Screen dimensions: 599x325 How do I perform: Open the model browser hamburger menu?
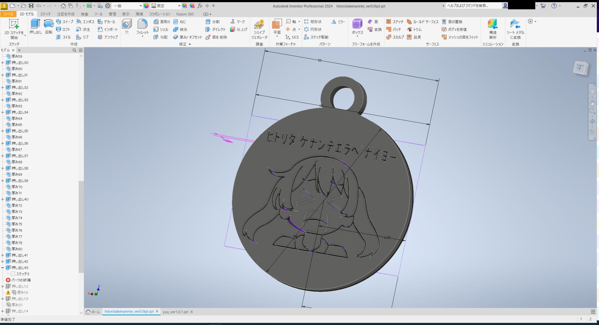tap(81, 50)
